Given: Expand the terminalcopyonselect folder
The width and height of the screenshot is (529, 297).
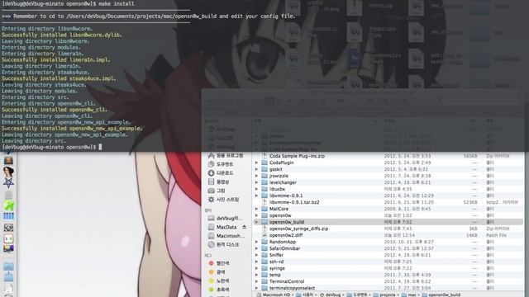Looking at the screenshot, I should pos(256,288).
